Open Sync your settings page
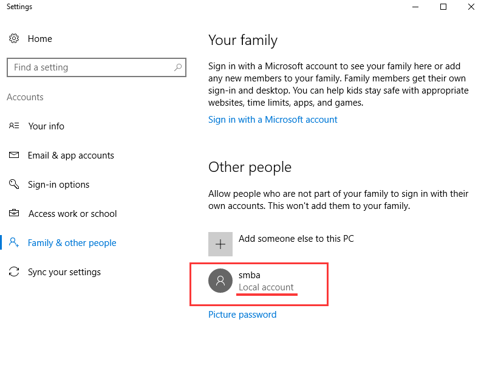Viewport: 481px width, 376px height. 64,272
